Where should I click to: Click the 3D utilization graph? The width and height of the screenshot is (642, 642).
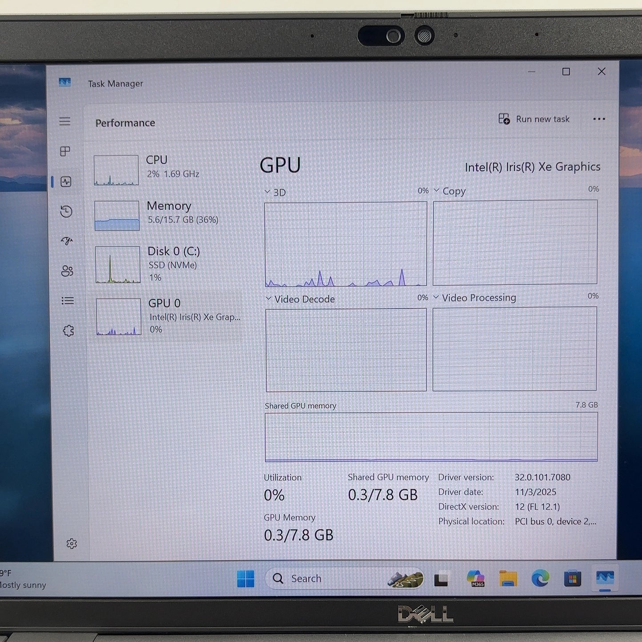[346, 244]
